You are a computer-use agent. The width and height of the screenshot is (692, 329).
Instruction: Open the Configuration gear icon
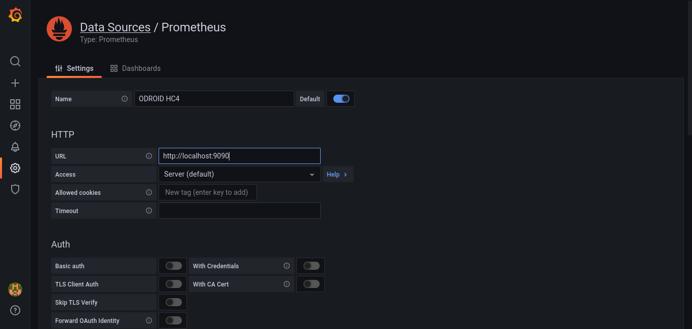15,168
